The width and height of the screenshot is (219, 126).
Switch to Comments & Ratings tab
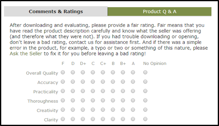[x=56, y=11]
